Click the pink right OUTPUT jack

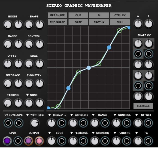(39, 141)
